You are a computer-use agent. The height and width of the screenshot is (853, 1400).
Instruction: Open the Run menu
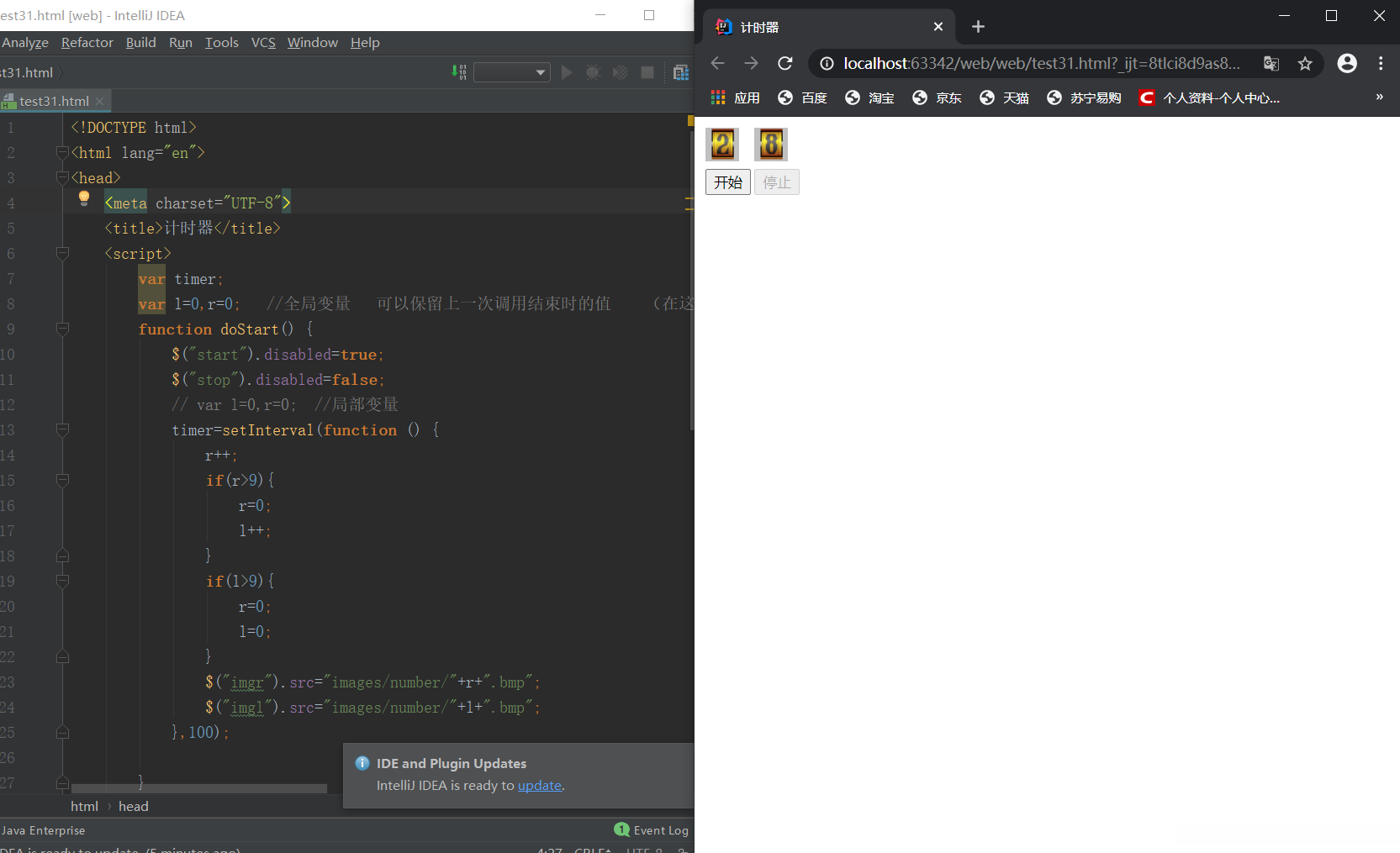click(x=181, y=43)
